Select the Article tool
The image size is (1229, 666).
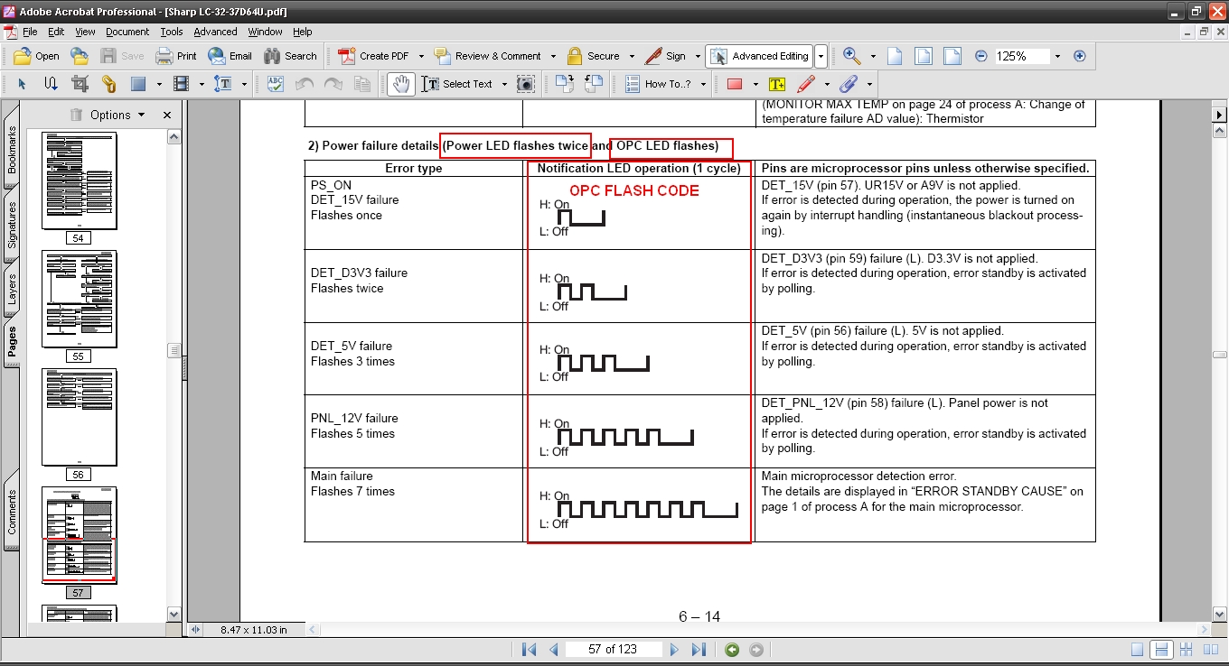pos(51,84)
